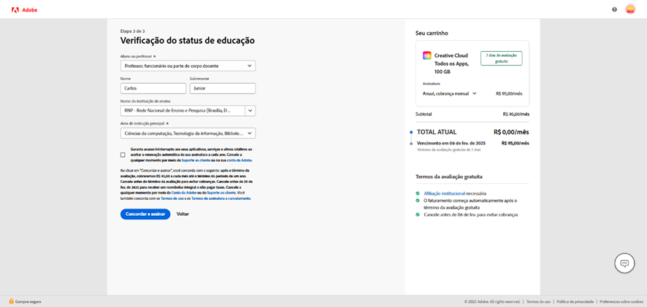Click the Etapa 3 de 3 step label
The image size is (647, 307).
[132, 31]
